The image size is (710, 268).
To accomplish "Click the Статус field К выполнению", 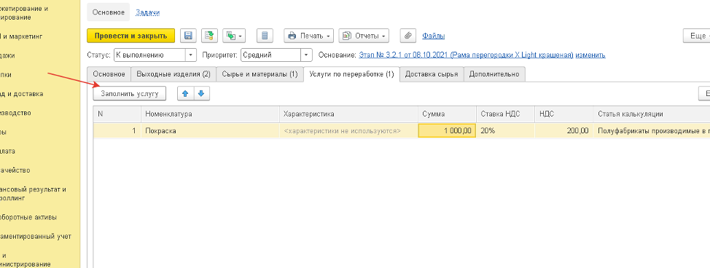I will [x=149, y=55].
